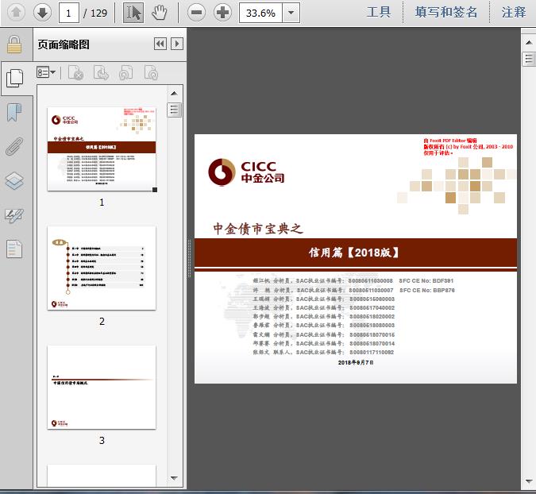
Task: Select the page 1 thumbnail
Action: 102,149
